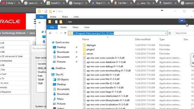
Task: Open pinned Downloads under Quick access
Action: tap(63, 52)
